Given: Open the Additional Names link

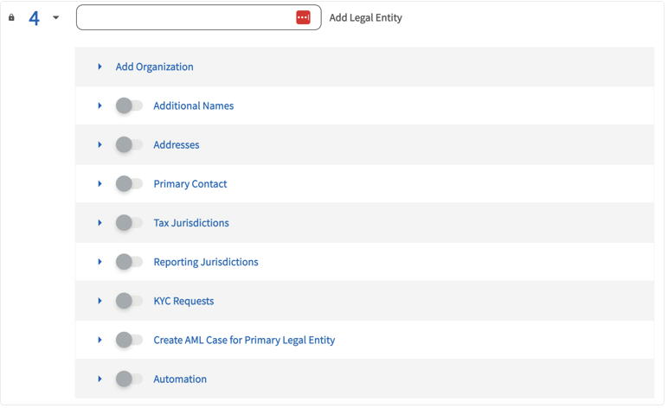Looking at the screenshot, I should click(194, 105).
